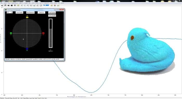Click the vertical Lightness bar
This screenshot has height=99, width=182.
pos(51,33)
